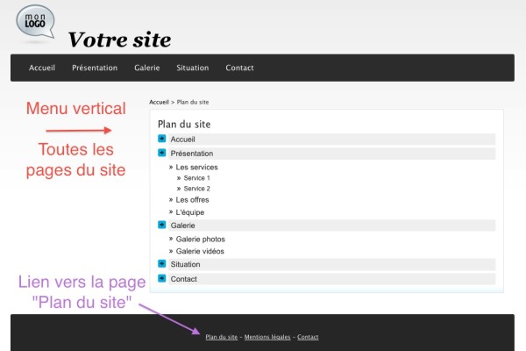Click the blue arrow icon beside Présentation
The height and width of the screenshot is (351, 526).
161,153
